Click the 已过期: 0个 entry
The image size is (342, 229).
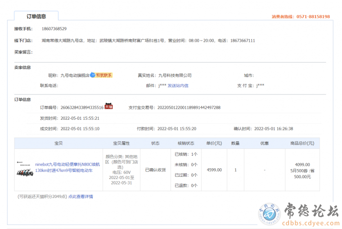(x=186, y=175)
